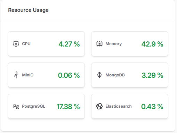Click the 3.29 % MongoDB value
This screenshot has height=133, width=177.
[152, 75]
